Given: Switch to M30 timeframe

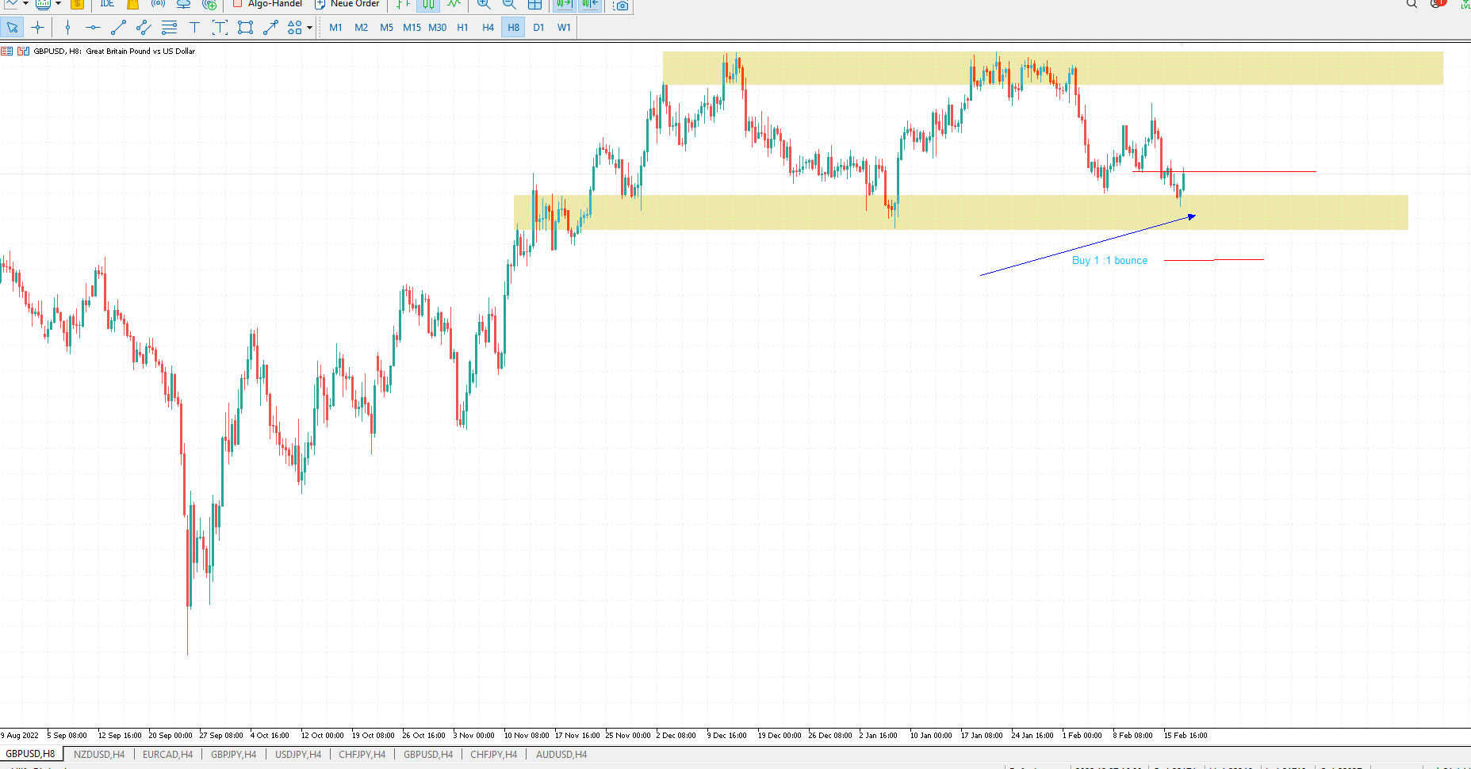Looking at the screenshot, I should (x=438, y=28).
